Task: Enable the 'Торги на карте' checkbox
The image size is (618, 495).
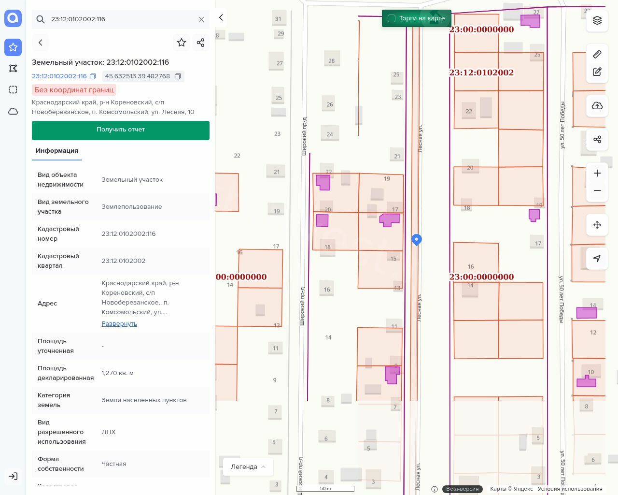Action: 392,18
